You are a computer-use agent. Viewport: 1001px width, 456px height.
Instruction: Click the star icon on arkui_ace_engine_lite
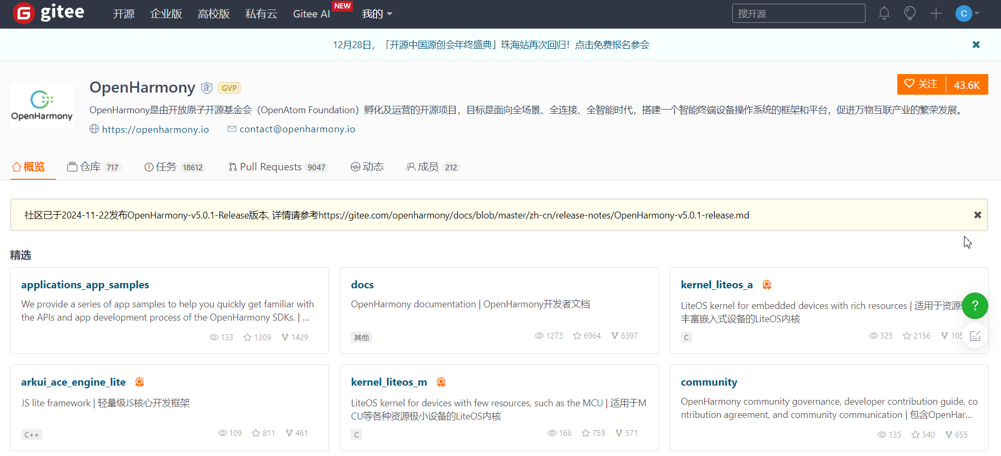point(256,433)
